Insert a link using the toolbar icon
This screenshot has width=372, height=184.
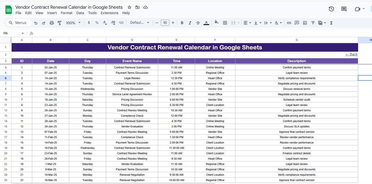click(289, 23)
